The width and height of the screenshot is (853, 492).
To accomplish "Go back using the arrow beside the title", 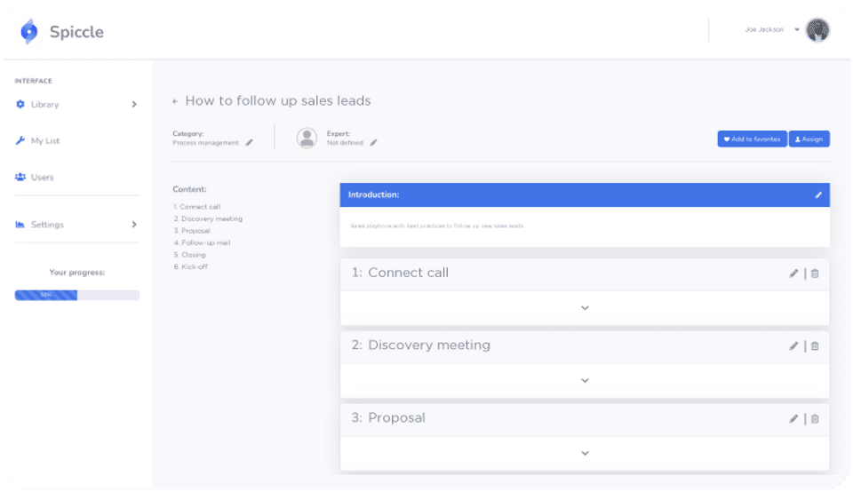I will pyautogui.click(x=175, y=101).
